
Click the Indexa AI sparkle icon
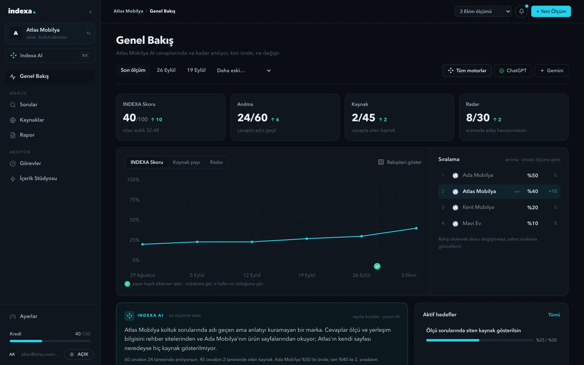coord(14,55)
